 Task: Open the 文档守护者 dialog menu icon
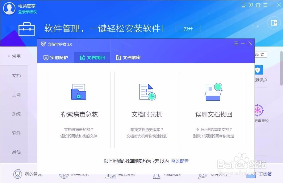236,43
